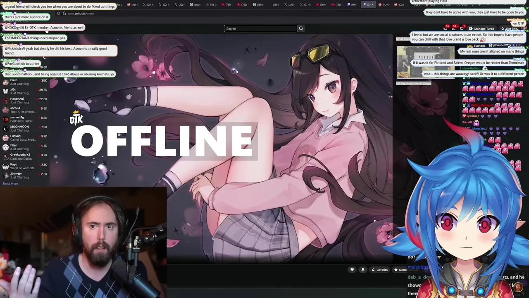Click summit1g avatar icon
The image size is (529, 298).
click(x=5, y=119)
